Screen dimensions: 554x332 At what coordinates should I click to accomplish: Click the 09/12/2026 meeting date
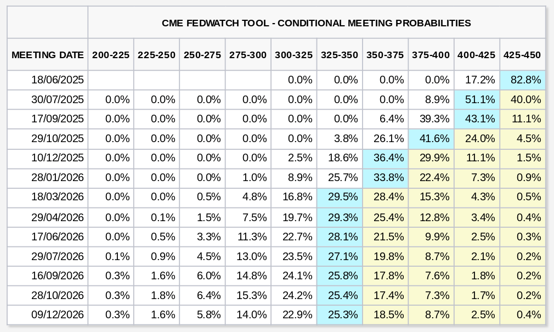coord(58,315)
